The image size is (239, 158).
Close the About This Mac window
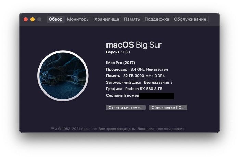click(x=26, y=19)
